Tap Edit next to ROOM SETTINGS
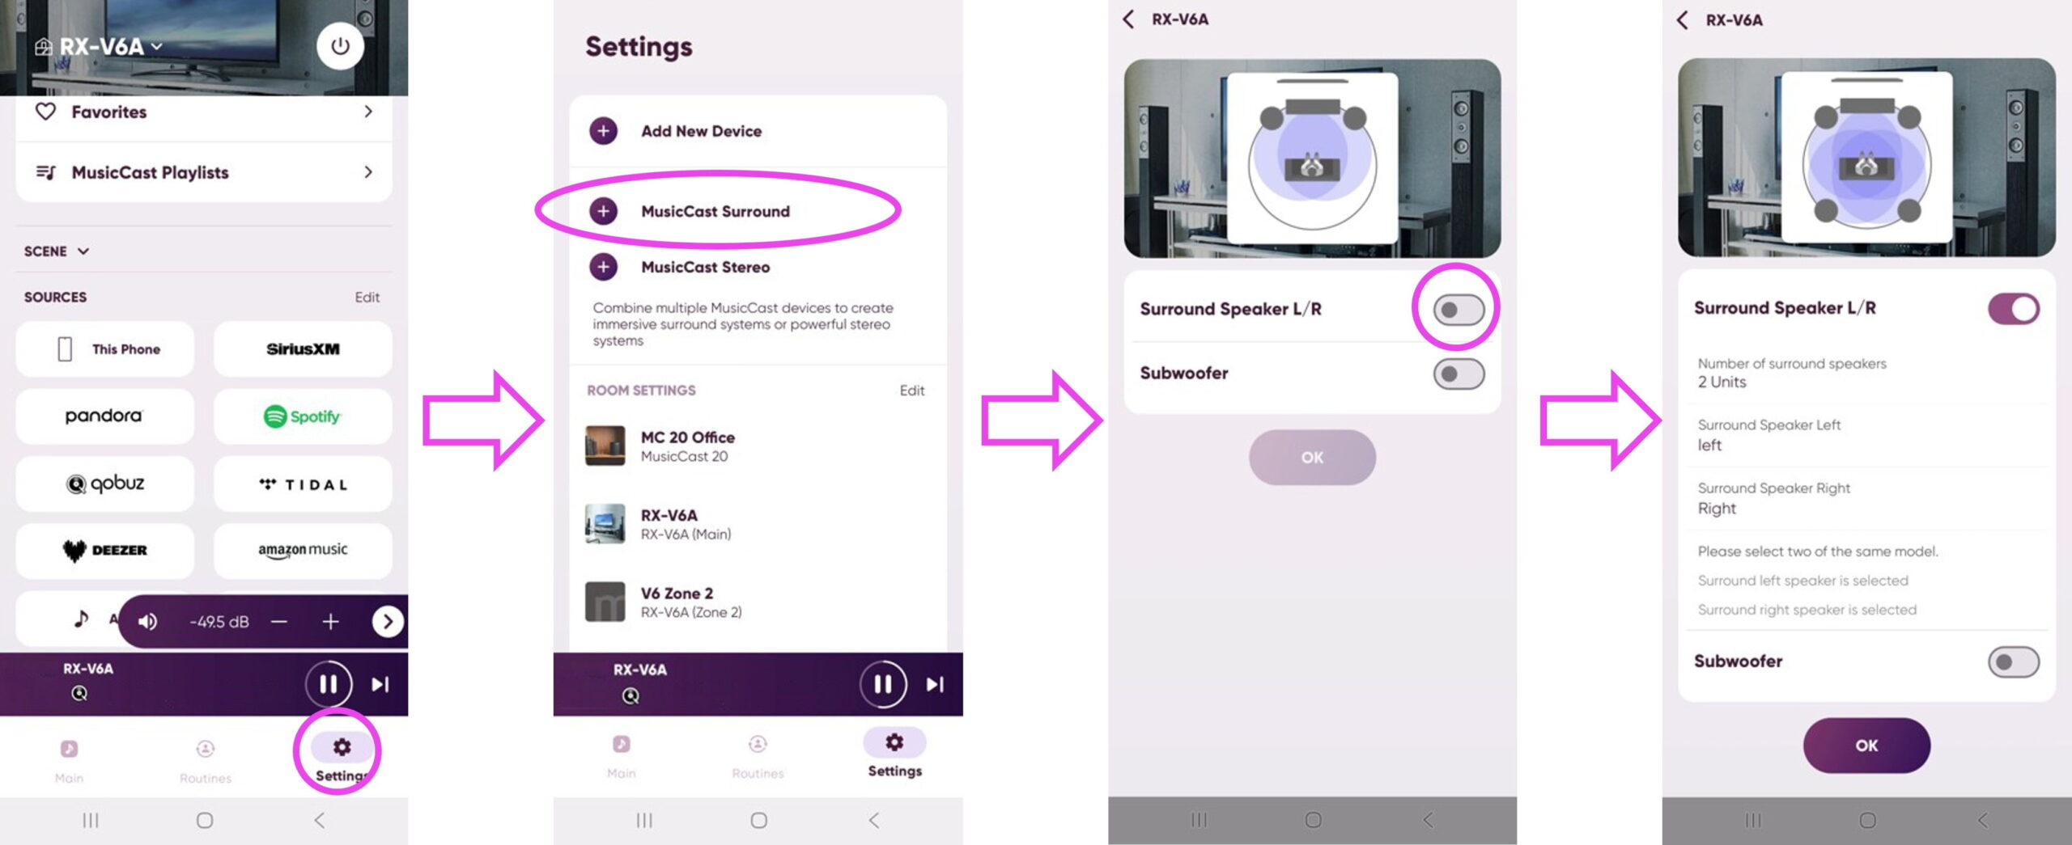 pos(911,391)
